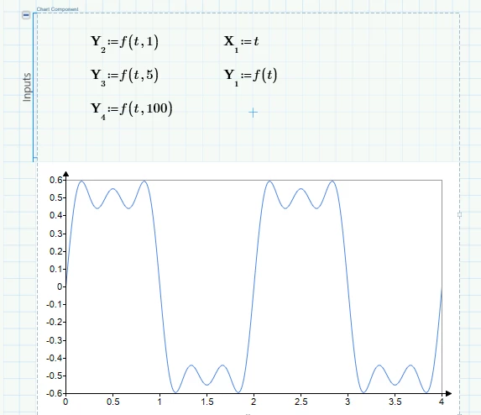481x415 pixels.
Task: Click the 0.5 tick label on x-axis
Action: coord(112,402)
